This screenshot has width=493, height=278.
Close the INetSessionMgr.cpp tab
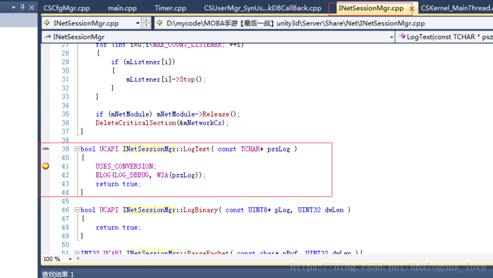412,9
